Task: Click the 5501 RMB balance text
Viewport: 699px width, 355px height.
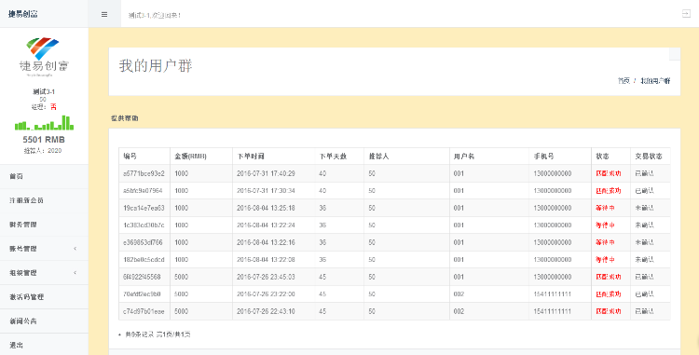Action: [x=44, y=140]
